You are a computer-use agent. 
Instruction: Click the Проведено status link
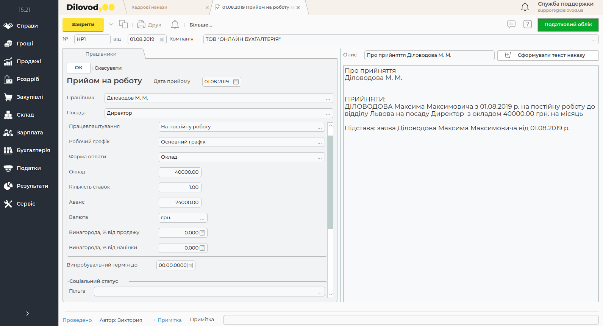[77, 320]
